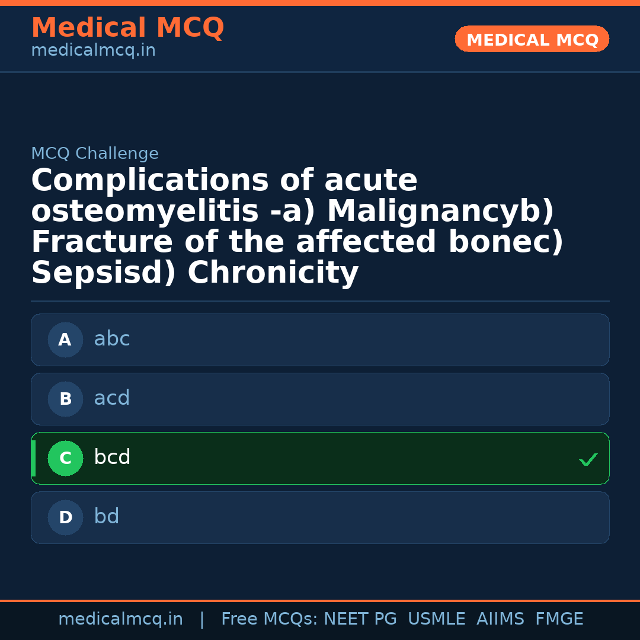Click the circular B badge icon
This screenshot has height=640, width=640.
(65, 399)
